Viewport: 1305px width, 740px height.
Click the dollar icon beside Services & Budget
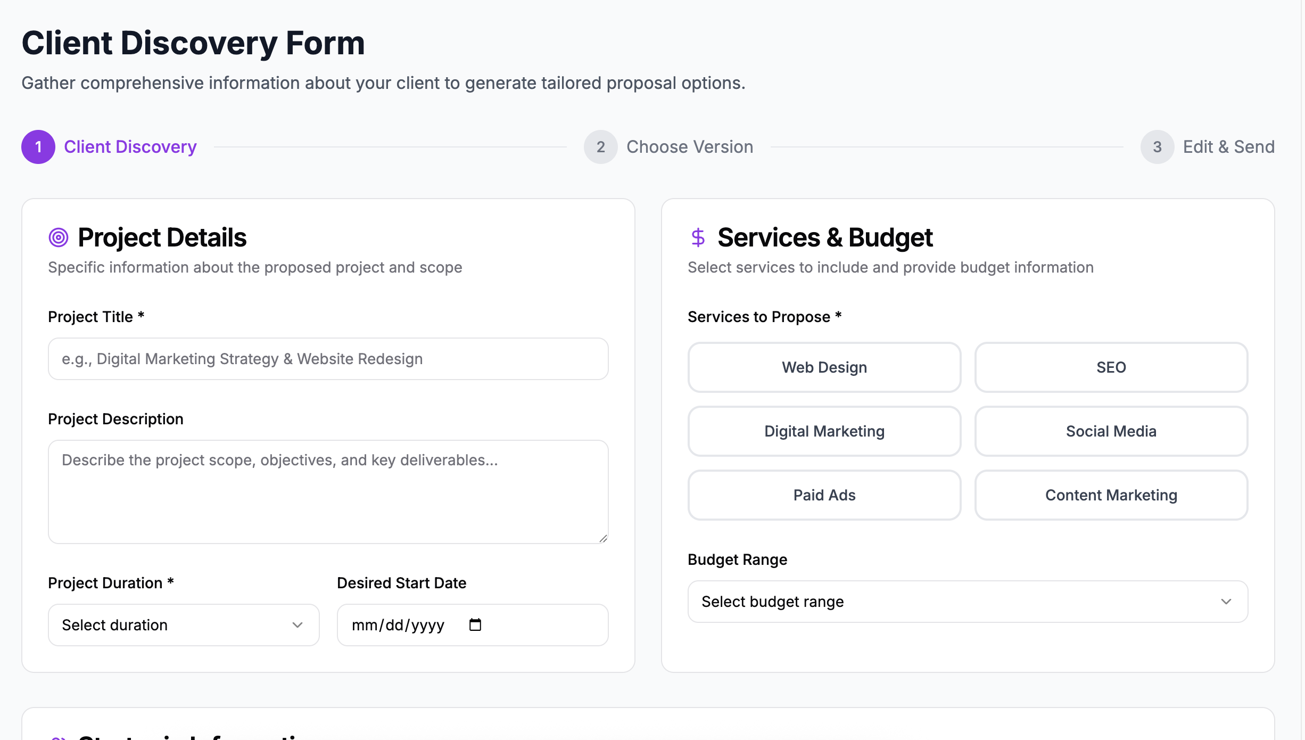[698, 237]
